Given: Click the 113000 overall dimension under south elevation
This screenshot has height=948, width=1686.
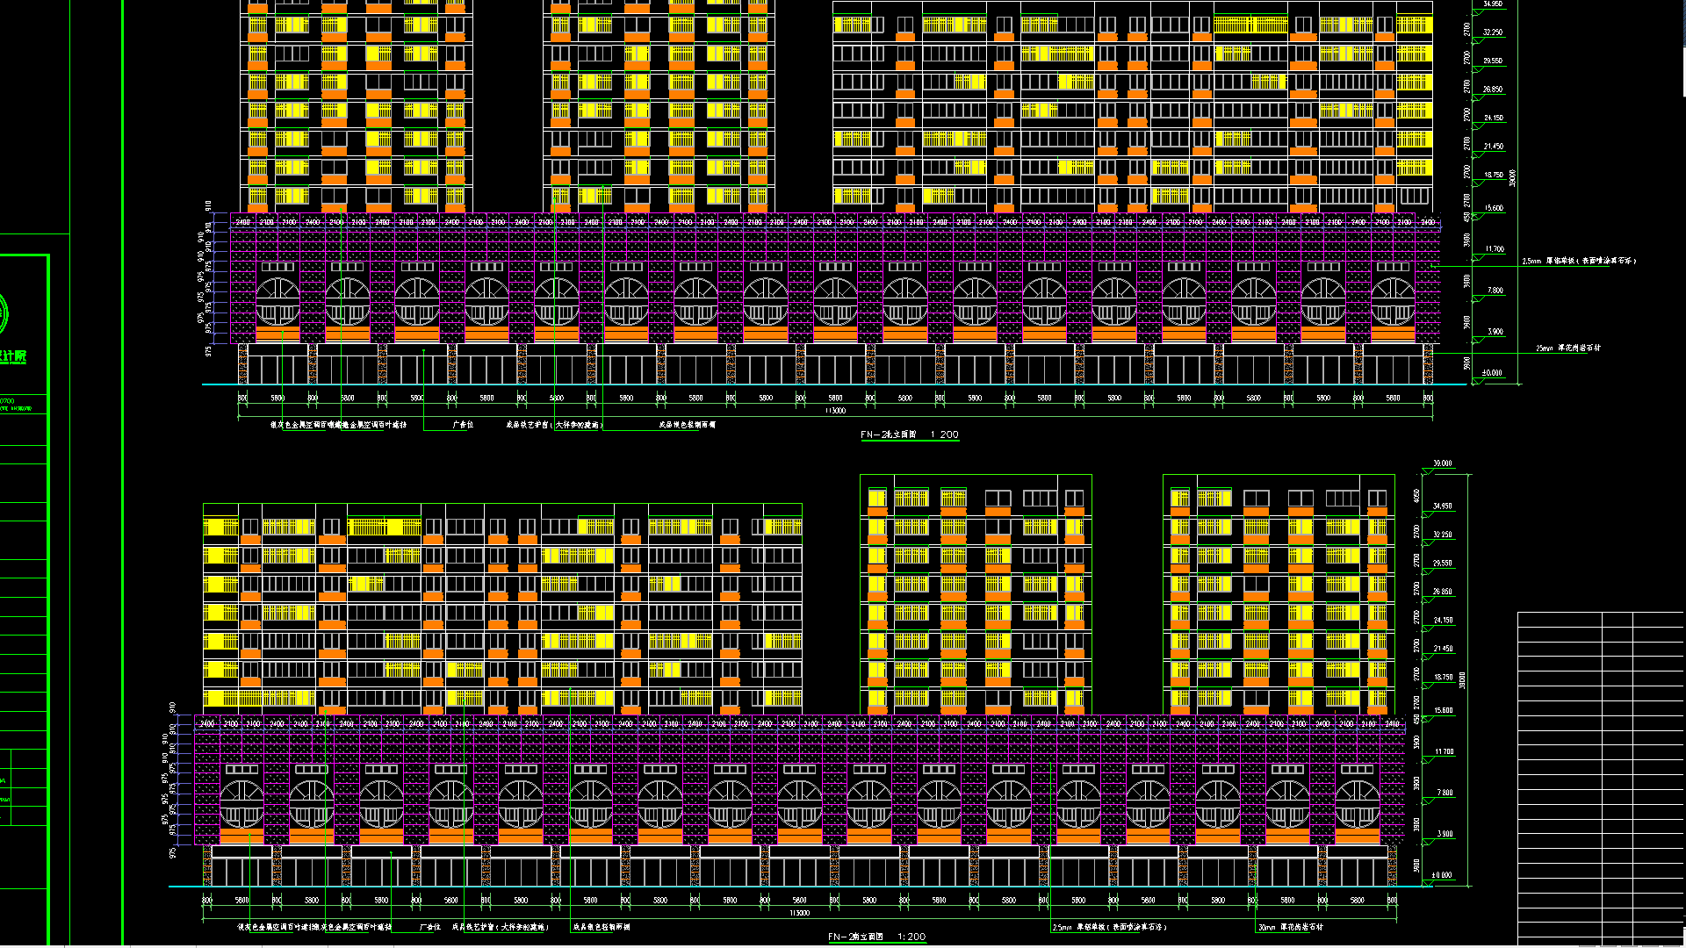Looking at the screenshot, I should pos(799,914).
